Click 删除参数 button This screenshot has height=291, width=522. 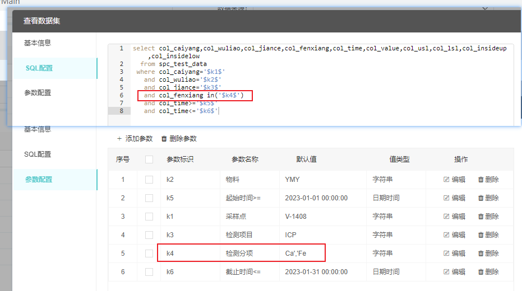tap(179, 139)
